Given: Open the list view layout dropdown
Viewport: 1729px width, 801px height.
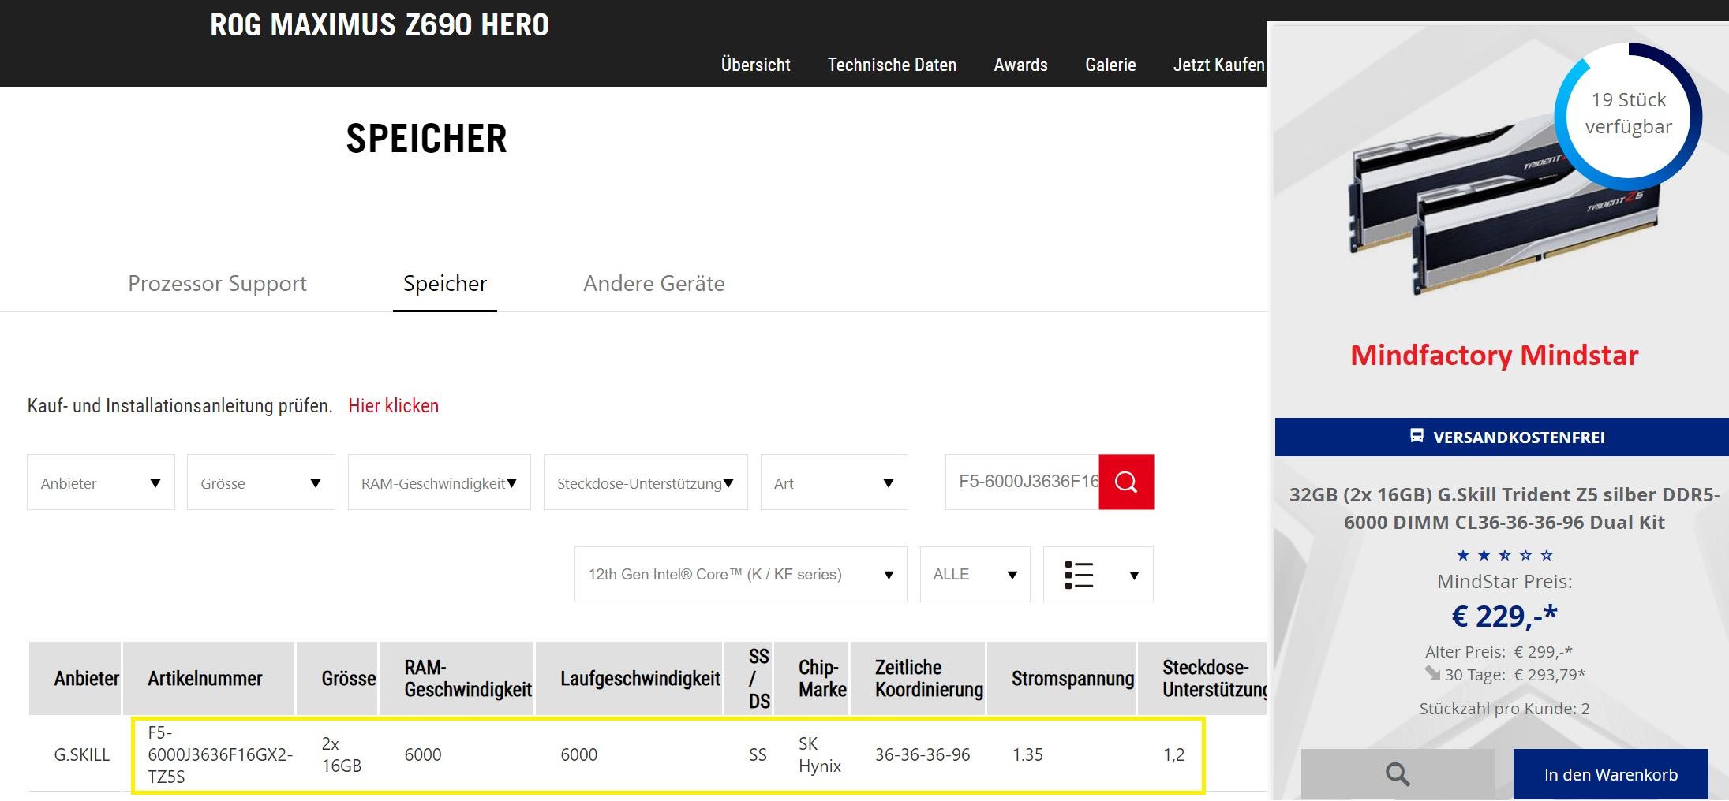Looking at the screenshot, I should [x=1098, y=575].
